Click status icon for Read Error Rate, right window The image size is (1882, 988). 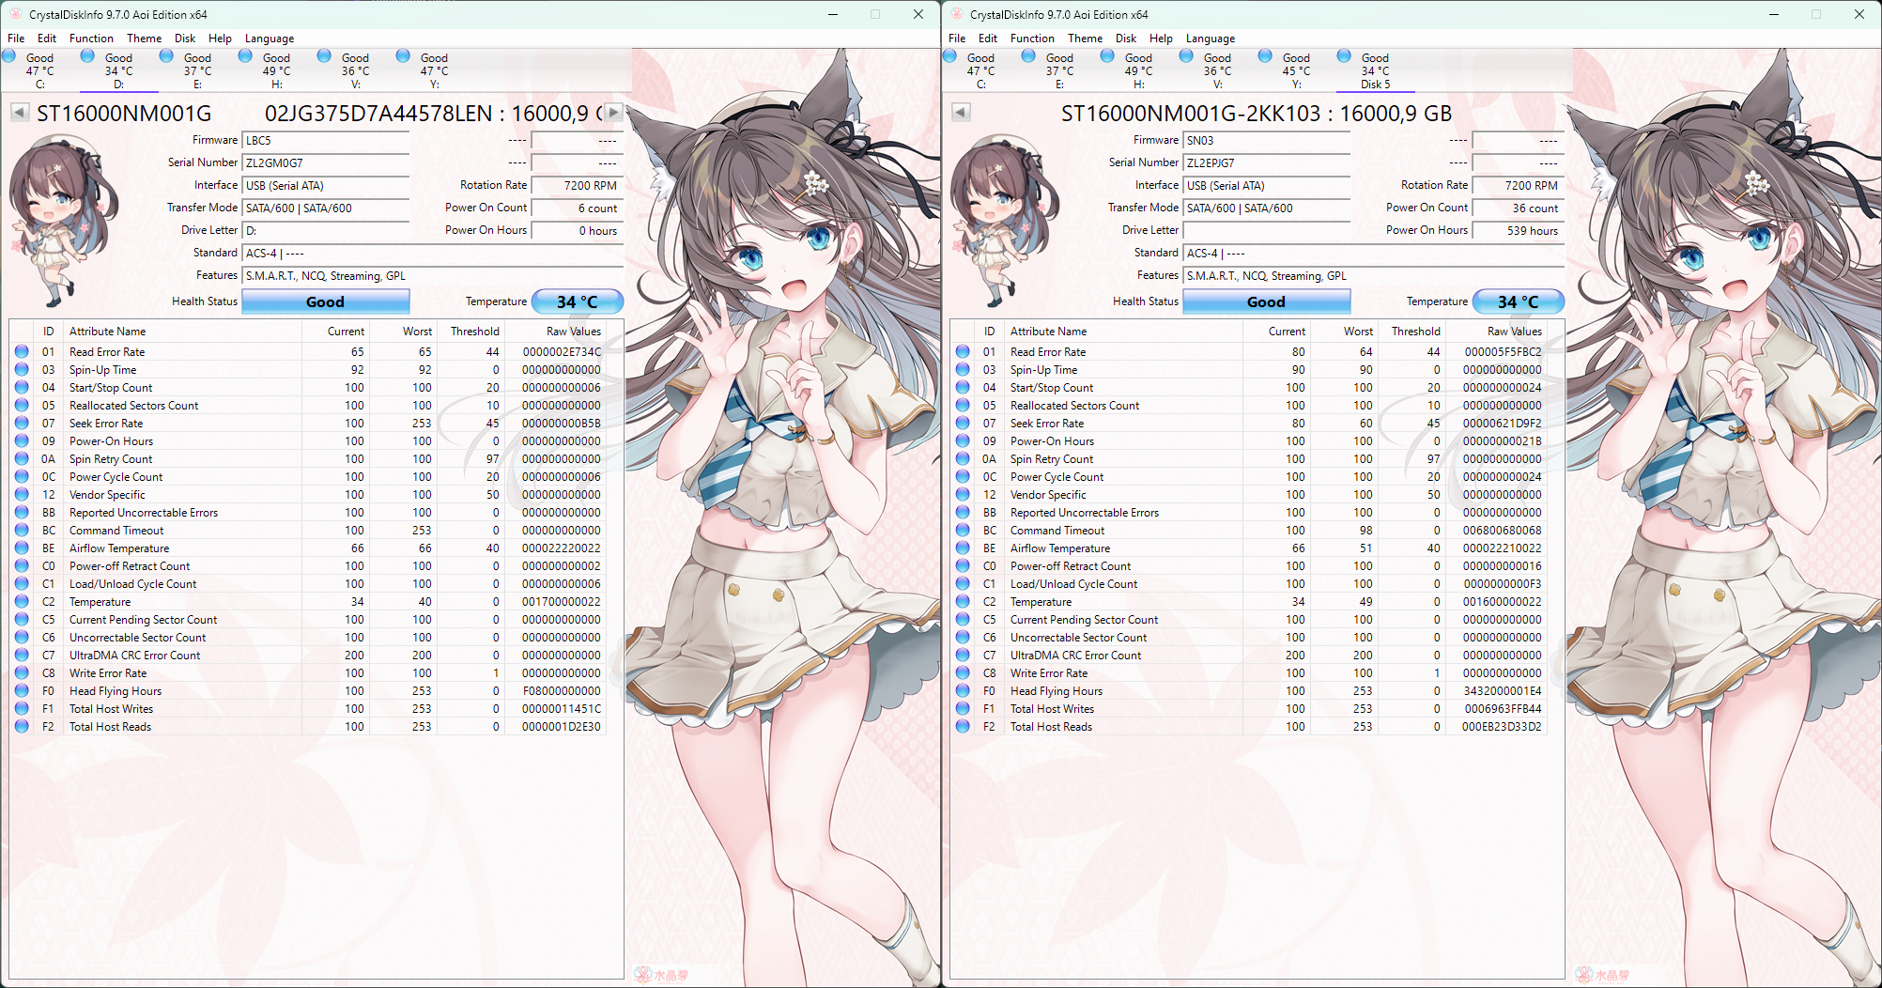pyautogui.click(x=963, y=352)
